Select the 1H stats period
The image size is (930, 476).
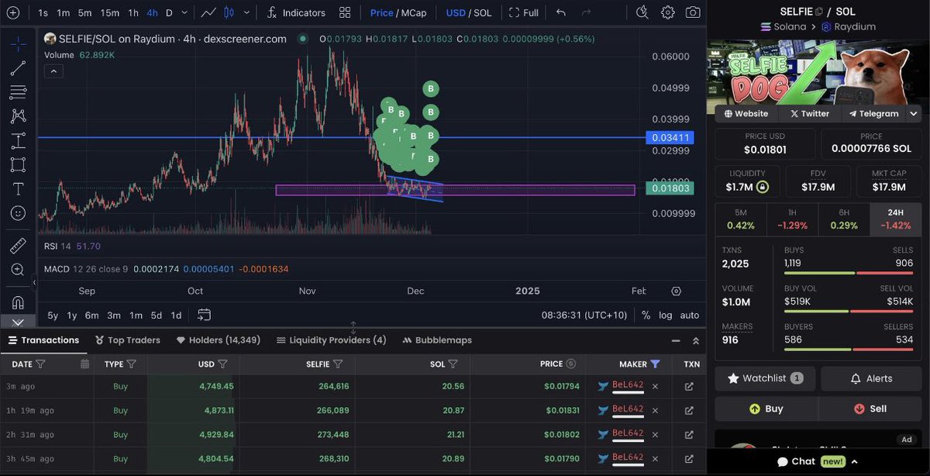point(792,219)
